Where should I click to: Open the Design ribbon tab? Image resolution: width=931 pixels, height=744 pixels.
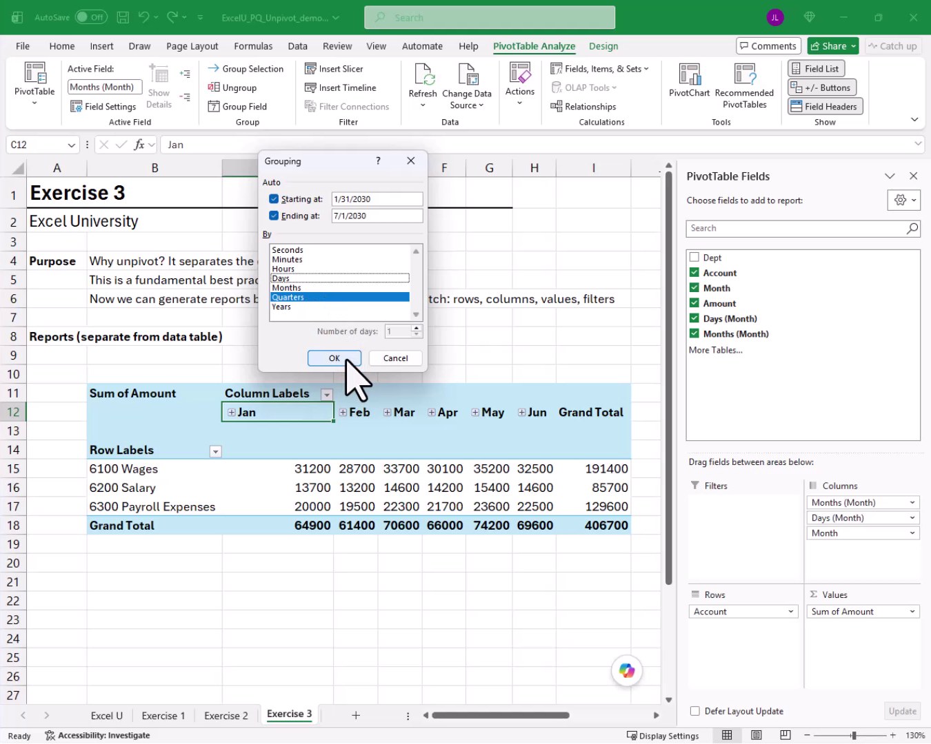coord(603,46)
